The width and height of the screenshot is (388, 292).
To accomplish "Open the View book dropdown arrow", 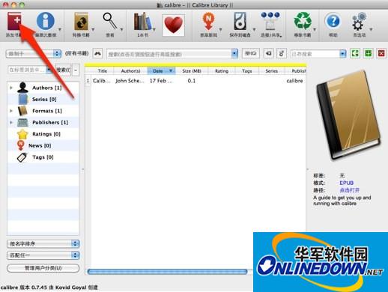I will pos(121,29).
